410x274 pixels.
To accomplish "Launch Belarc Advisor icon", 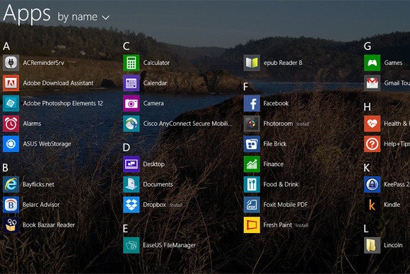I will click(x=11, y=205).
